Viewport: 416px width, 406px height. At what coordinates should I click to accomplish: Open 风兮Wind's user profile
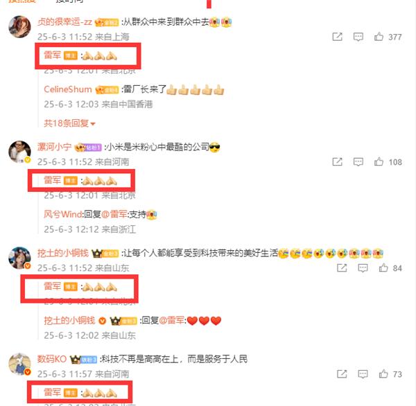[62, 214]
